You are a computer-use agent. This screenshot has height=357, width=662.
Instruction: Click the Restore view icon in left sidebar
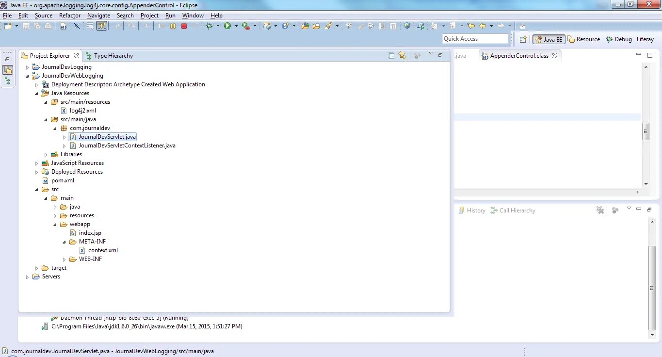pos(7,59)
